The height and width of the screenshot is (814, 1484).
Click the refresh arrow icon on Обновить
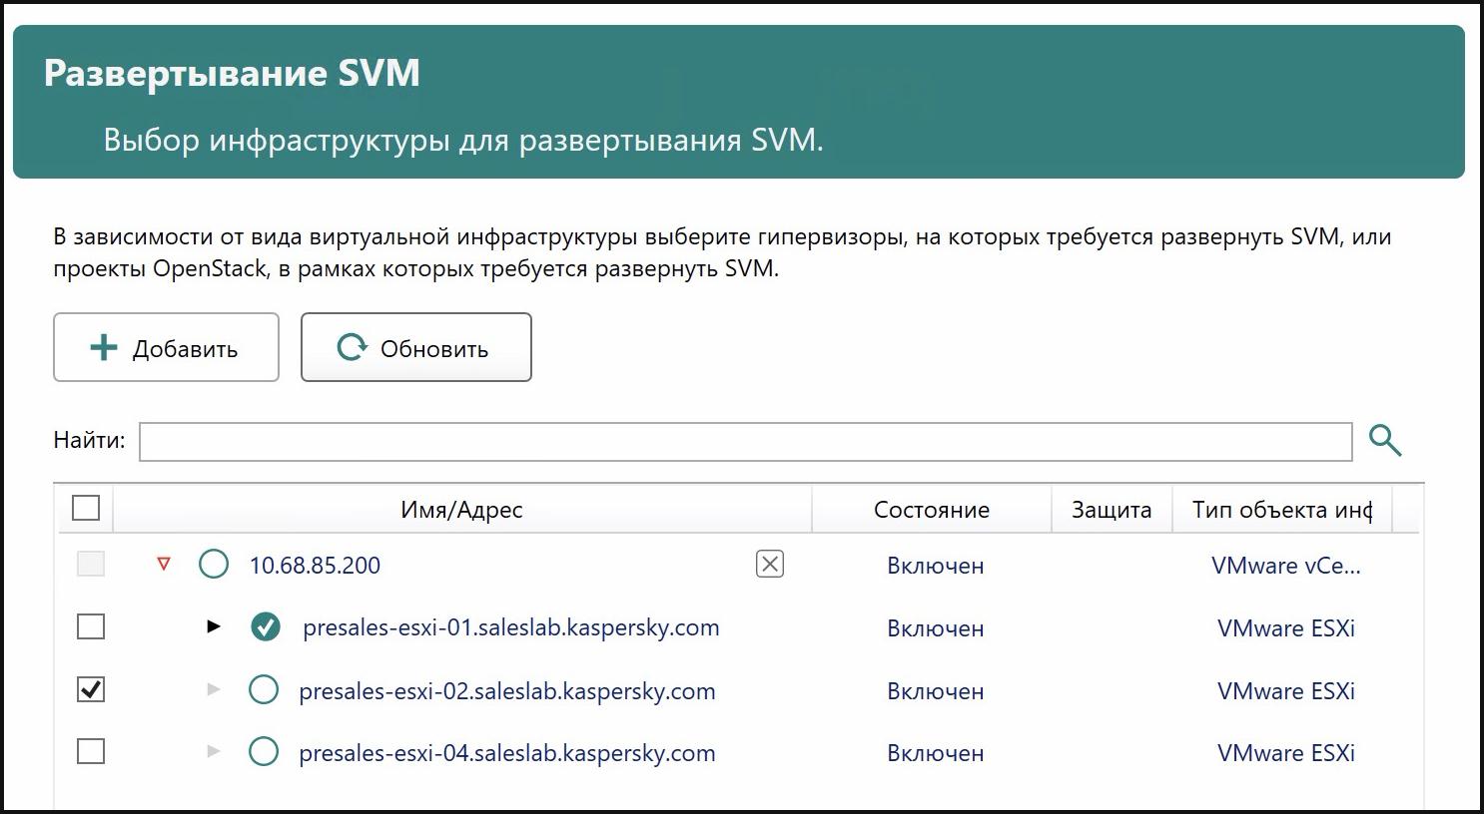pos(352,347)
